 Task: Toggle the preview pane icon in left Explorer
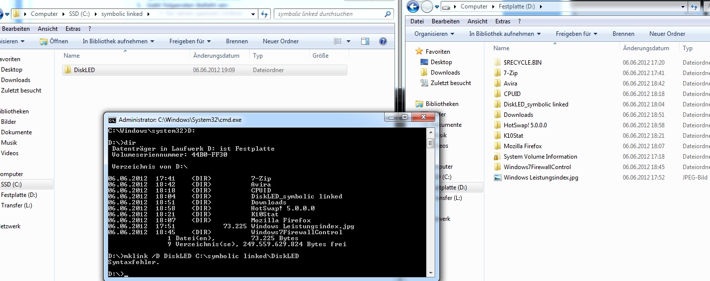(x=365, y=41)
